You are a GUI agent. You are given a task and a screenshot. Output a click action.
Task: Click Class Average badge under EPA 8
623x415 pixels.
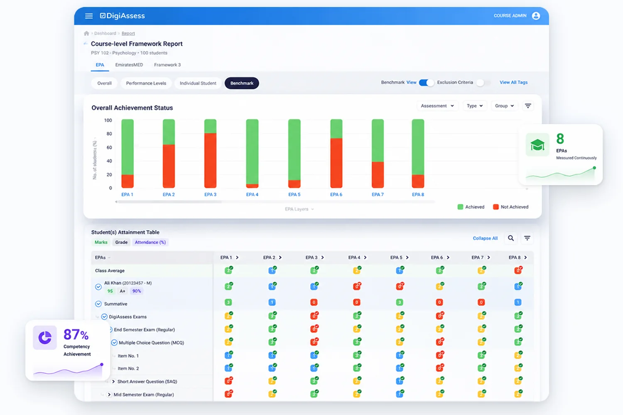[x=518, y=270]
